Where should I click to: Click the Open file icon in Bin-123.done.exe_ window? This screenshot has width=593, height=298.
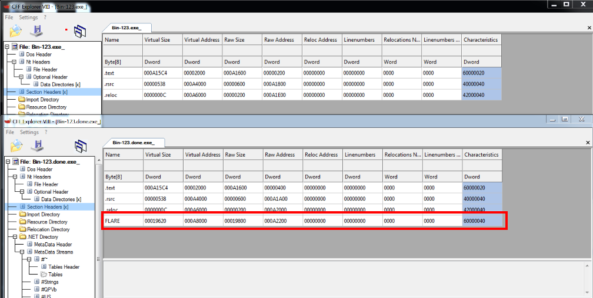16,145
